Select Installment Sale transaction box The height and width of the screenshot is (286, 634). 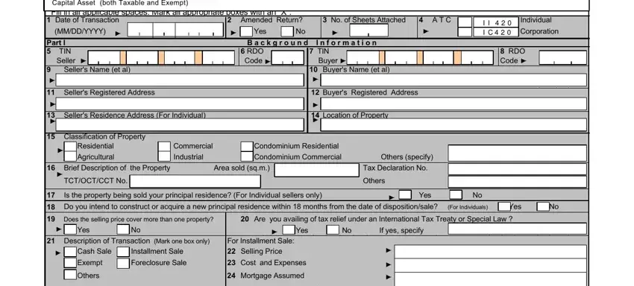123,252
